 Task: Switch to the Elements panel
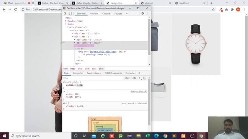click(81, 14)
